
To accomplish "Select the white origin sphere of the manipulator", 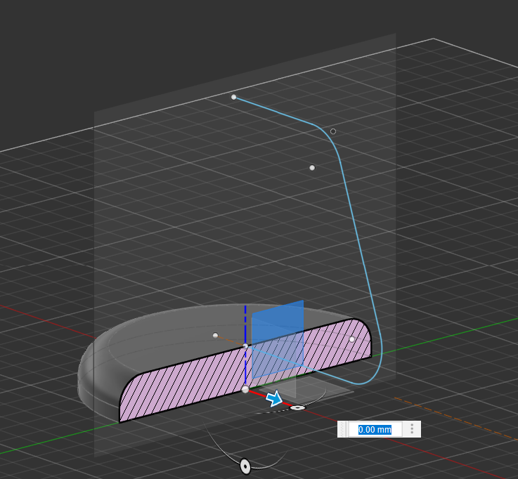I will (x=245, y=389).
